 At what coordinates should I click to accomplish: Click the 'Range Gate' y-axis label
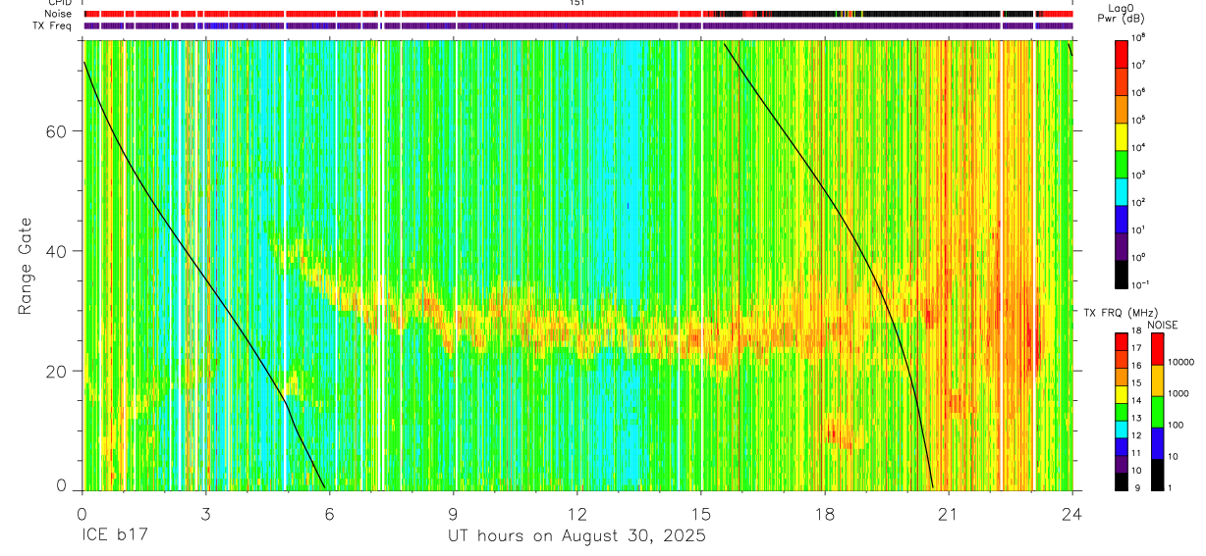pyautogui.click(x=25, y=265)
